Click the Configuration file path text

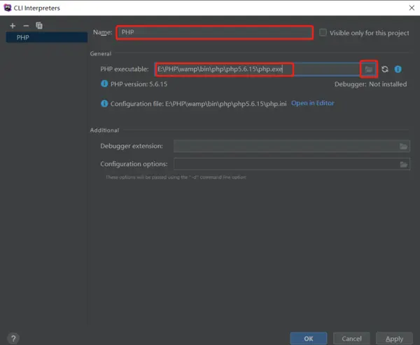pyautogui.click(x=199, y=104)
